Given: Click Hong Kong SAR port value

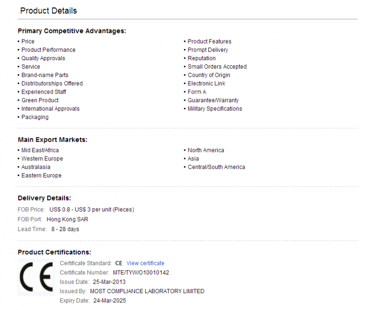Looking at the screenshot, I should (67, 219).
